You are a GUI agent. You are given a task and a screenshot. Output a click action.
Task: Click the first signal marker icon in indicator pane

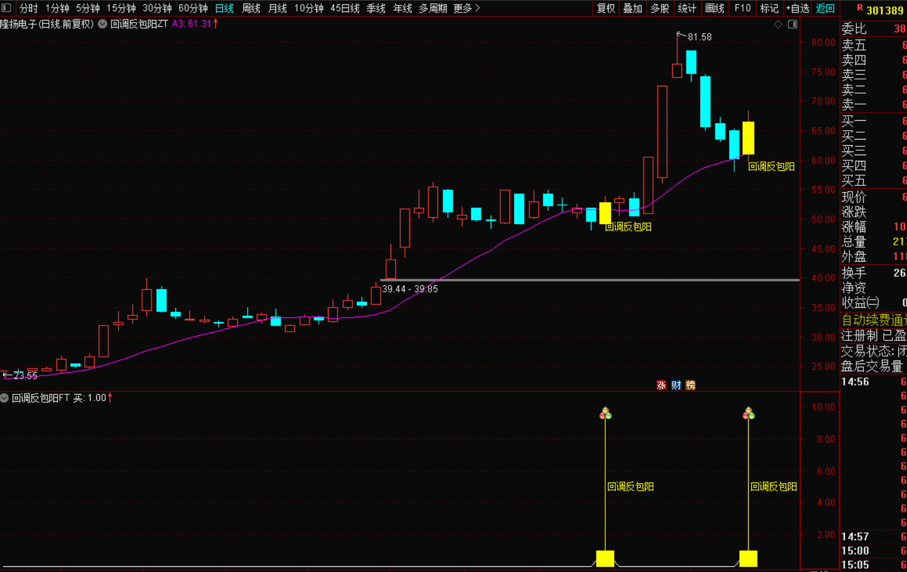(605, 413)
